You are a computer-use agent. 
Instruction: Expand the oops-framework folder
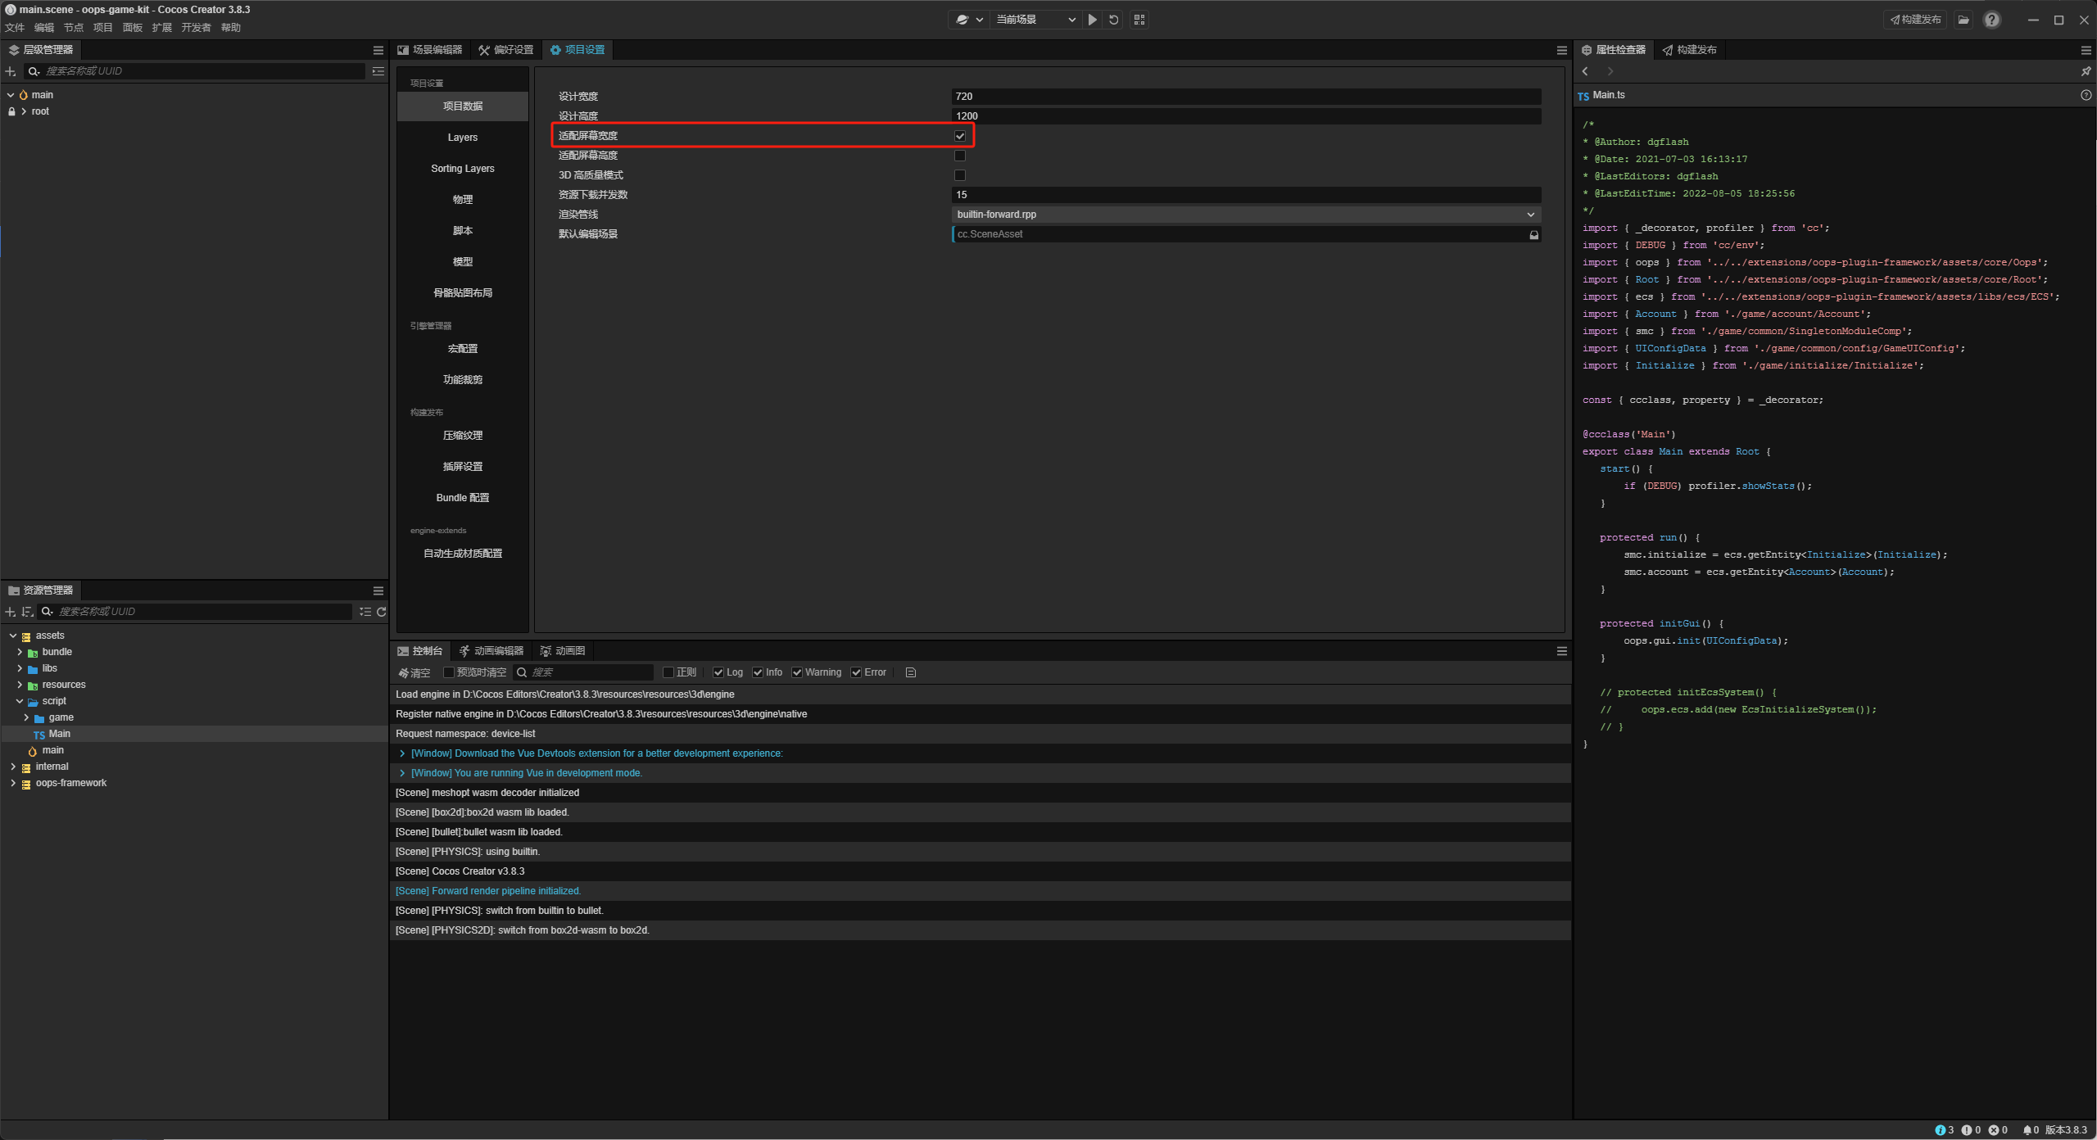click(12, 783)
